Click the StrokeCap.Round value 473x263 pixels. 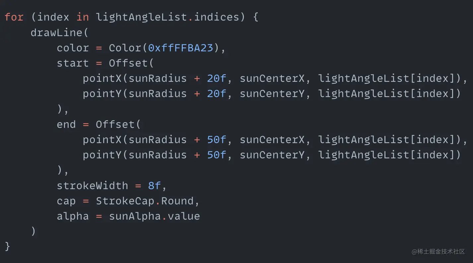145,201
